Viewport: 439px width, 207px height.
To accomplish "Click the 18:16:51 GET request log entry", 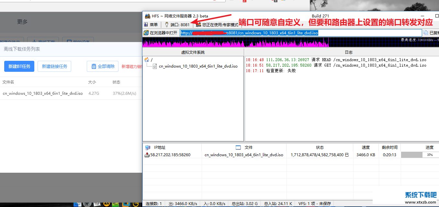I will click(336, 65).
